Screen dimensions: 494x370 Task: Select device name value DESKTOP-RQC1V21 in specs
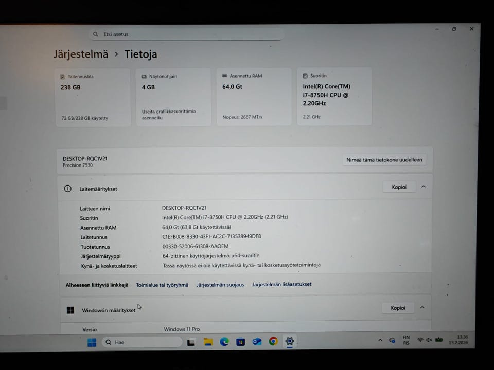click(x=184, y=208)
